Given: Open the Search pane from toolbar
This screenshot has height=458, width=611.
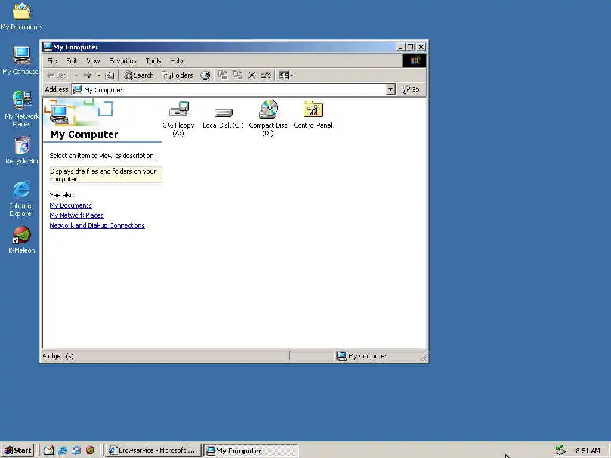Looking at the screenshot, I should pos(138,75).
